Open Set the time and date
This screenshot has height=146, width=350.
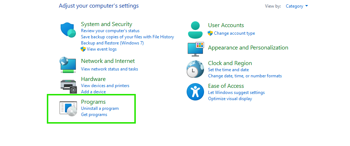(x=228, y=69)
